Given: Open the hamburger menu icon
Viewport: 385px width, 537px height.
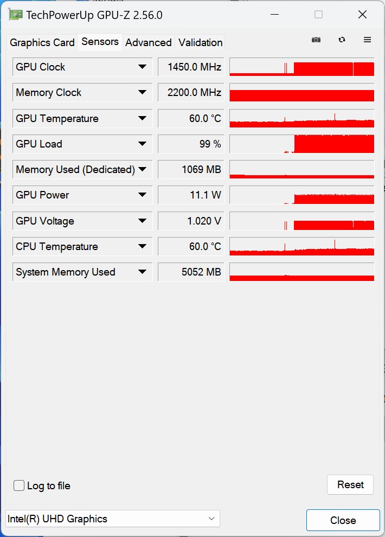Looking at the screenshot, I should 367,40.
